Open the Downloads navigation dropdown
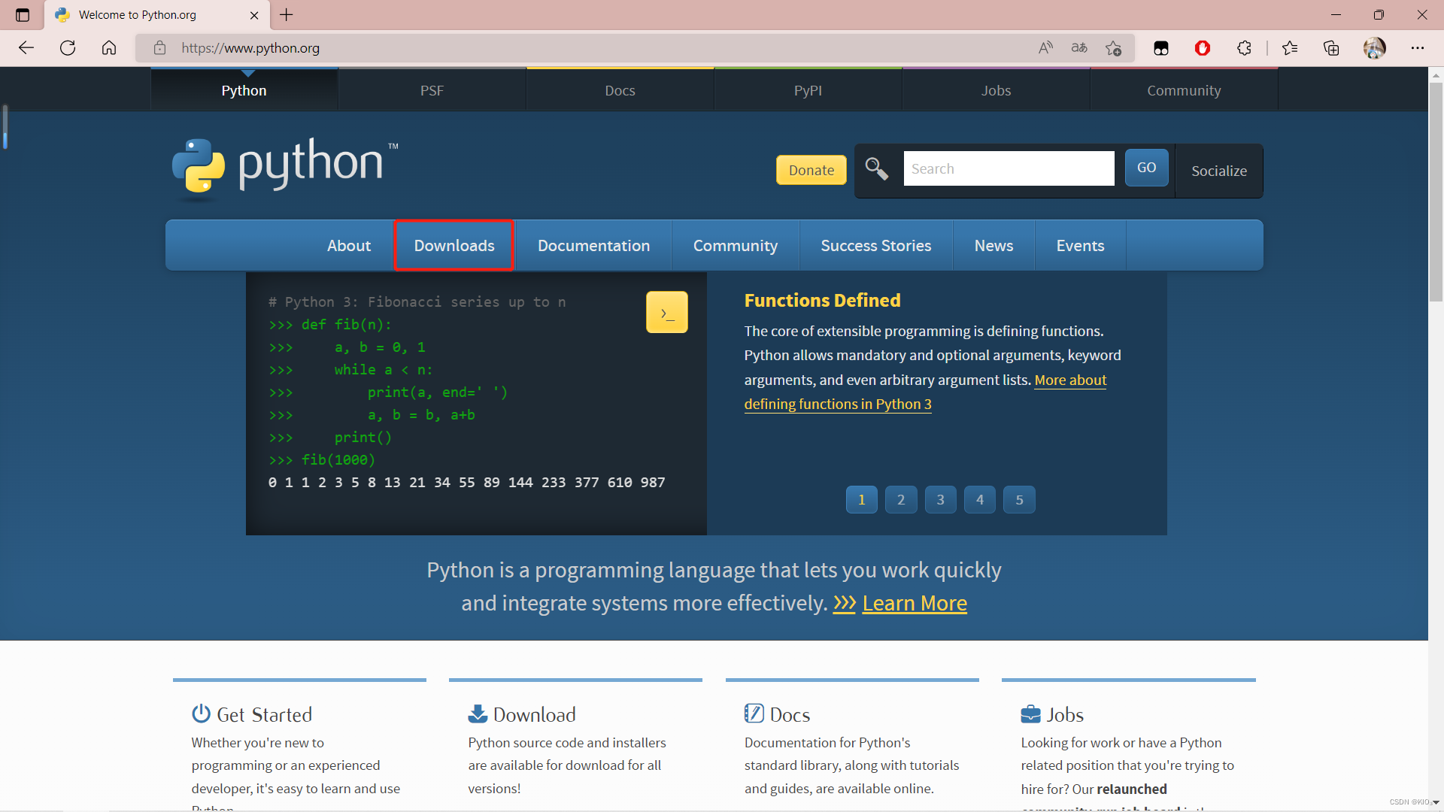1444x812 pixels. pos(454,245)
